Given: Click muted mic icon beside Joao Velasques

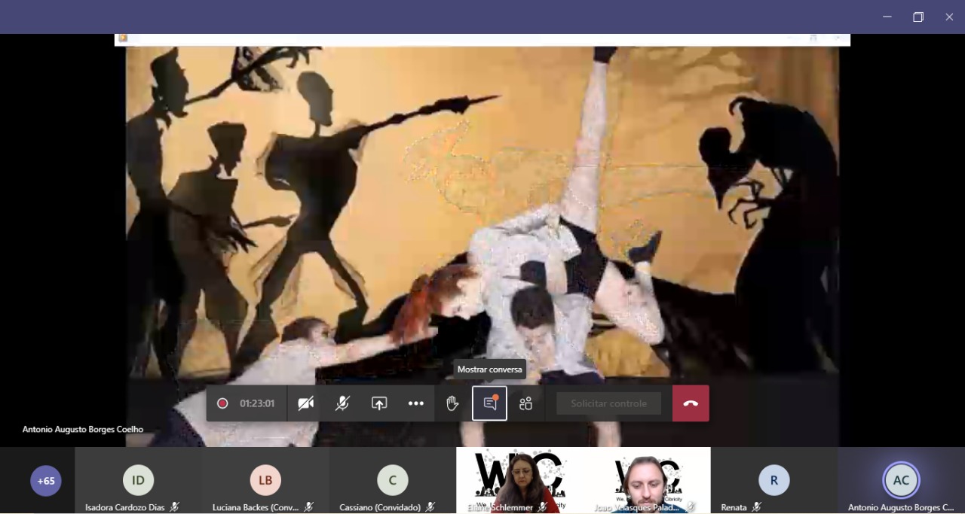Looking at the screenshot, I should tap(691, 507).
